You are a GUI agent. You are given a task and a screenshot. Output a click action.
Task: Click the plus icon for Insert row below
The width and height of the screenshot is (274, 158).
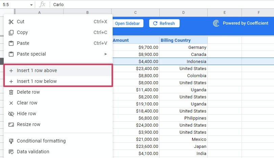11,82
